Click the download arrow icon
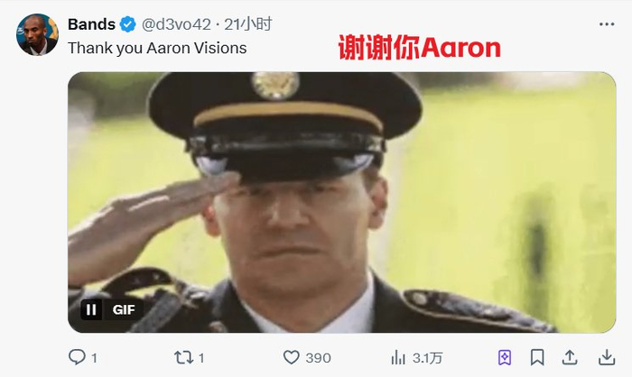Image resolution: width=632 pixels, height=377 pixels. pyautogui.click(x=607, y=357)
